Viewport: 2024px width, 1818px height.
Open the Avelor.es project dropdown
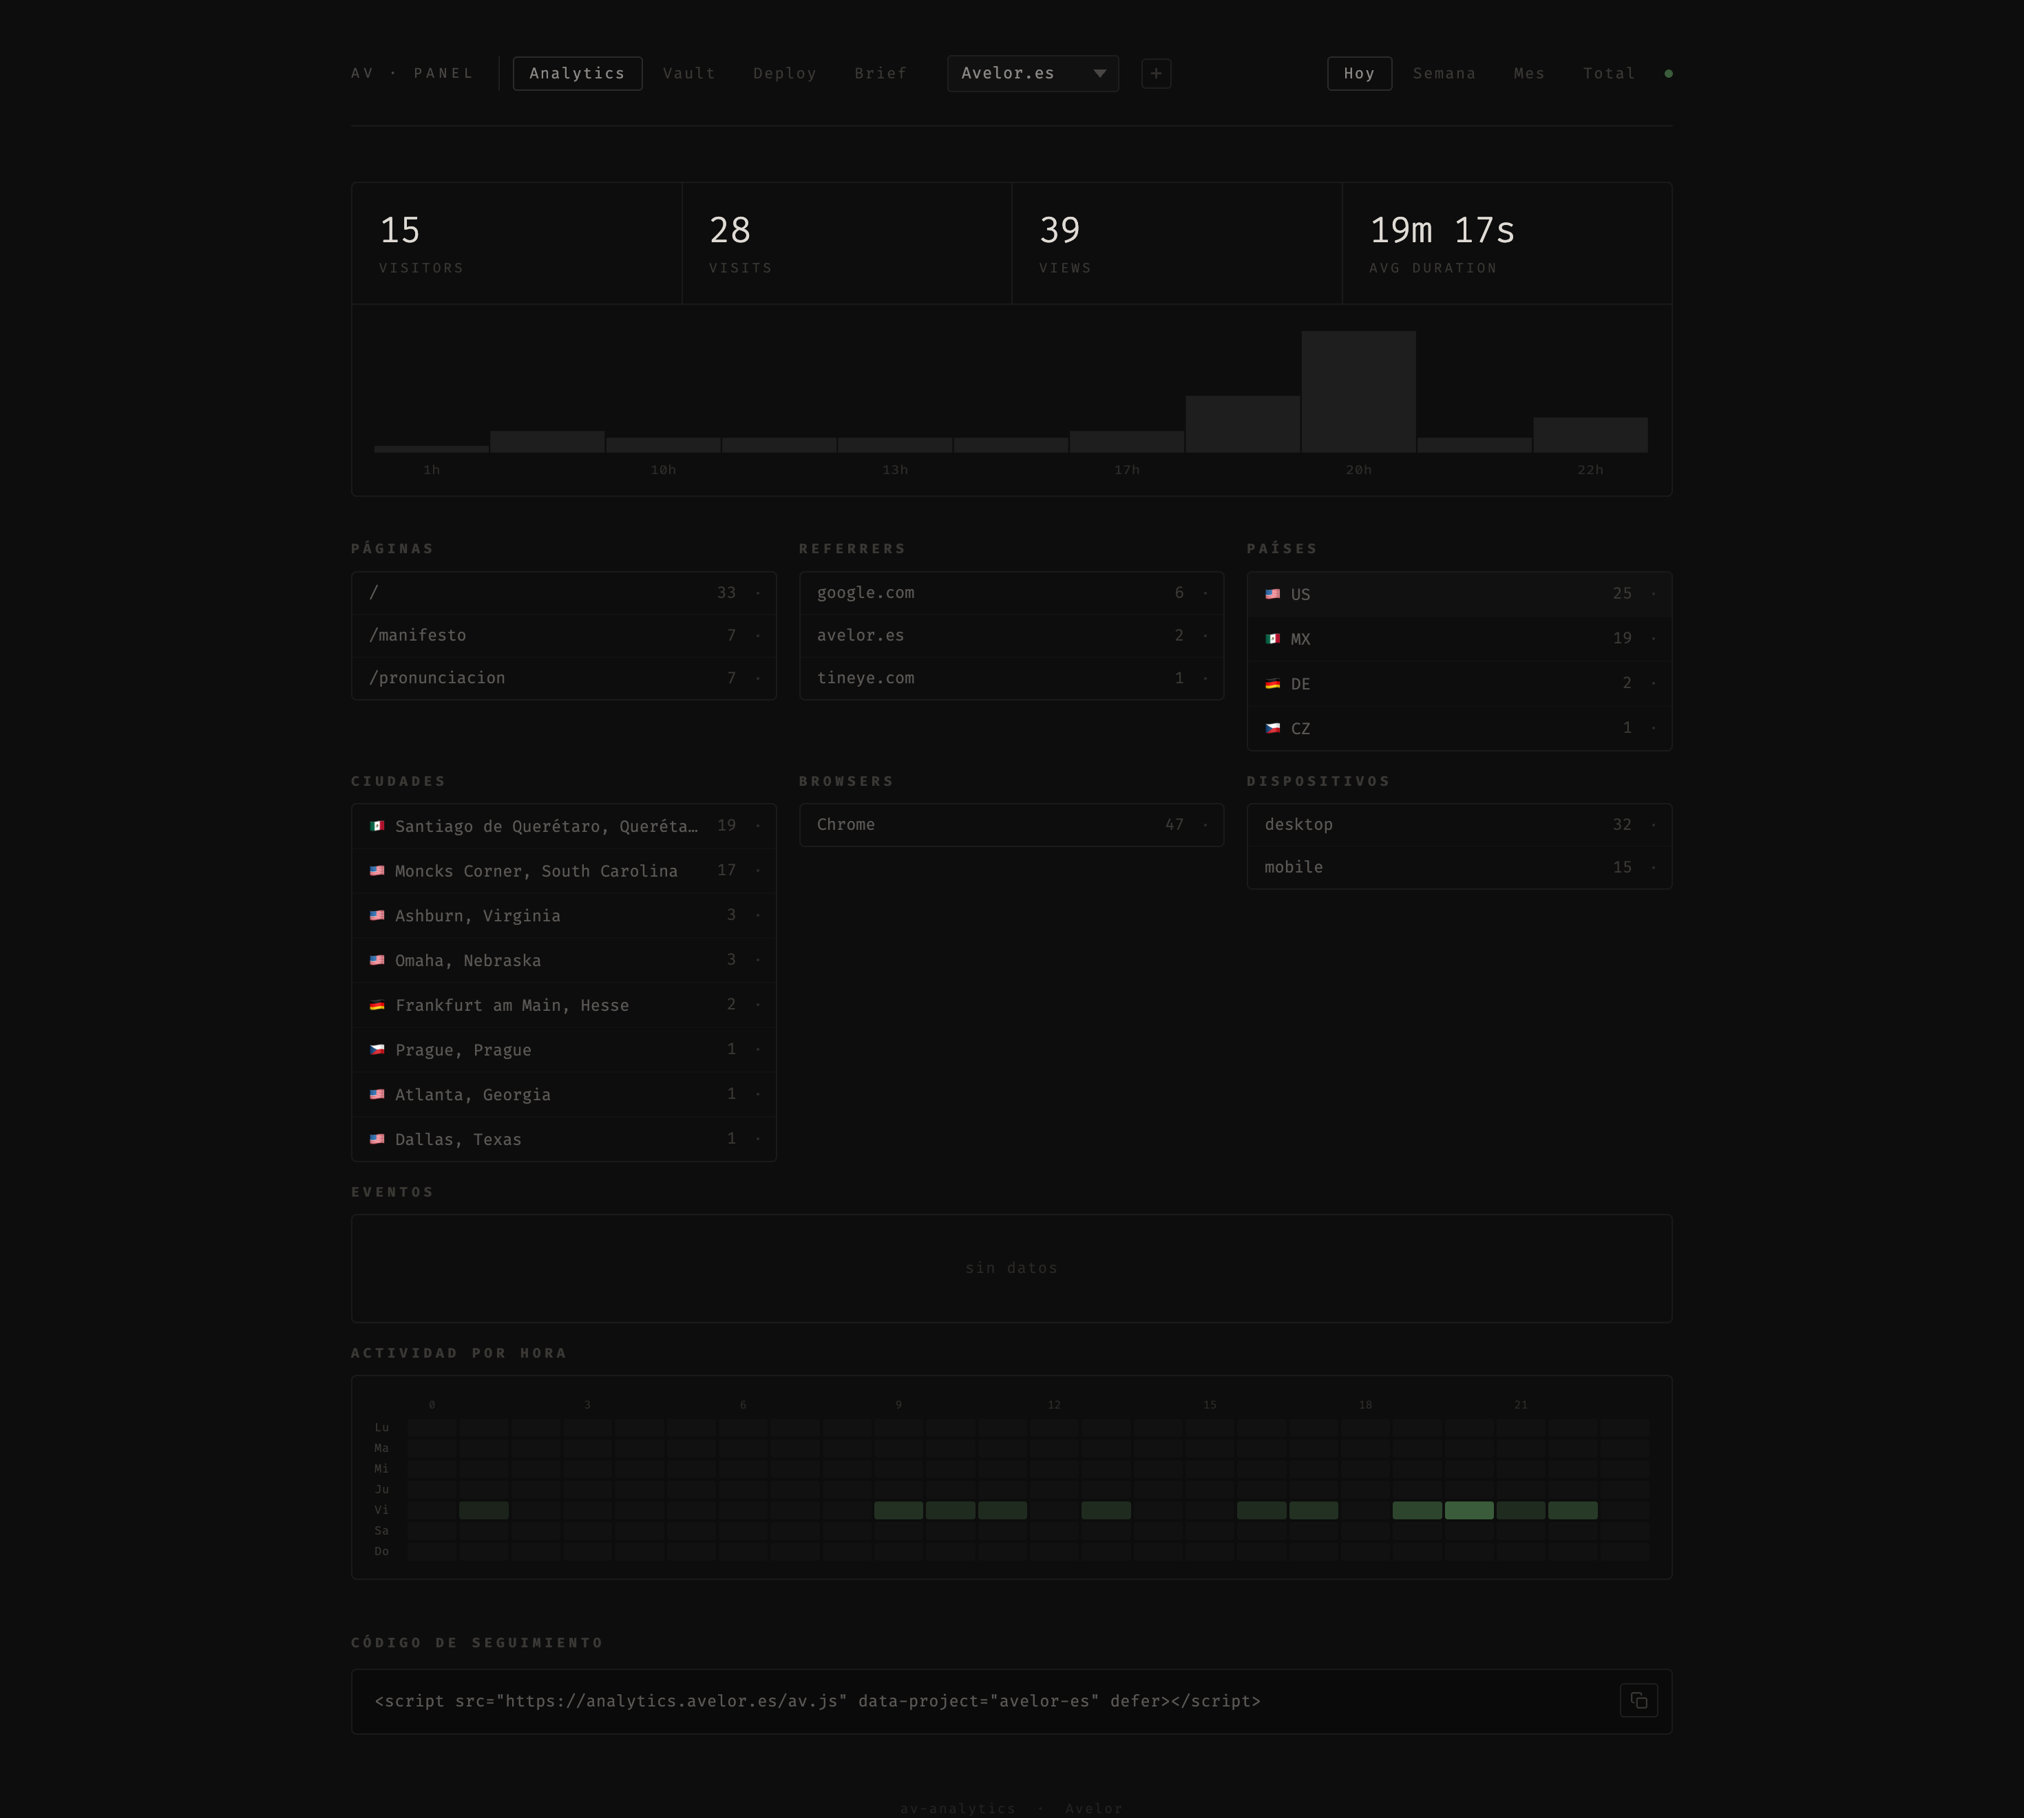point(1033,73)
